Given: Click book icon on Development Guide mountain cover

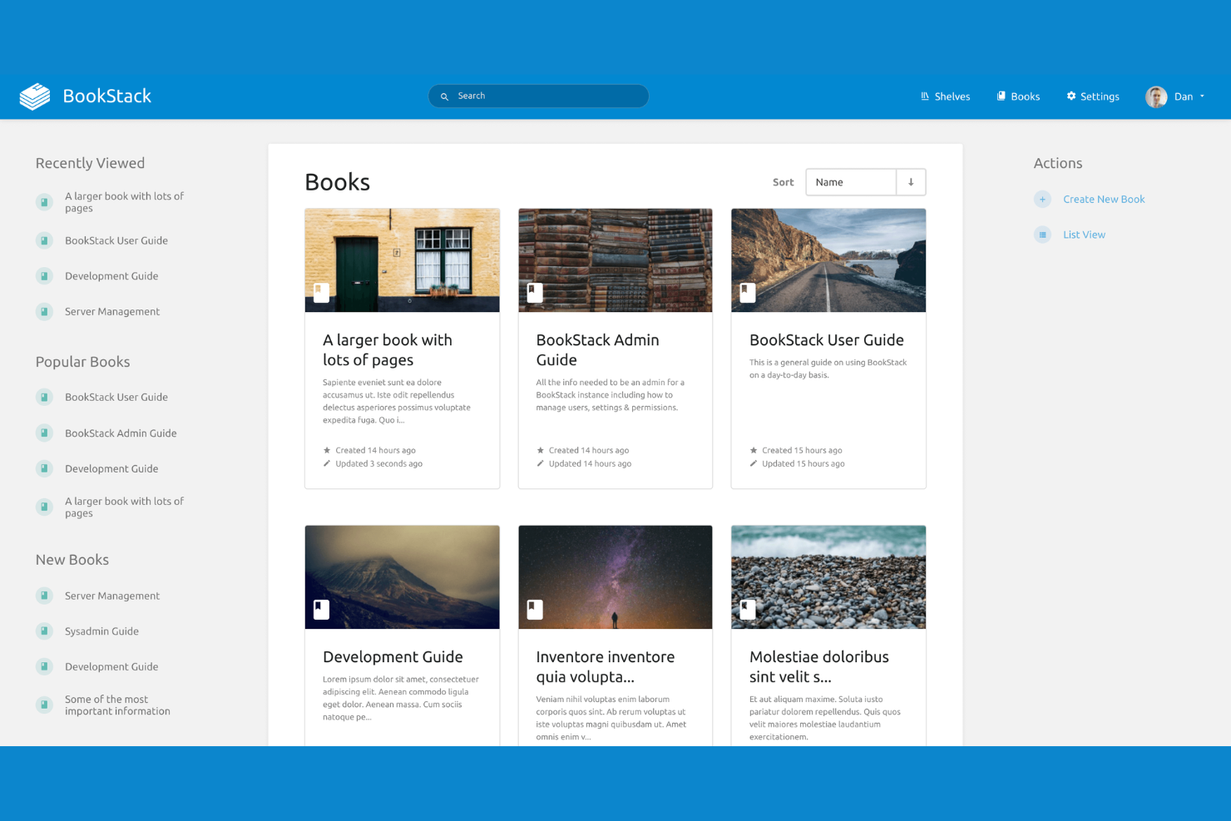Looking at the screenshot, I should tap(321, 609).
